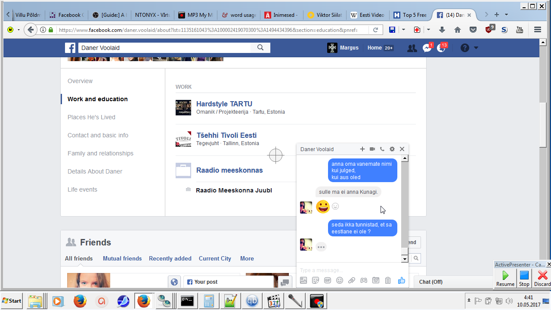The image size is (551, 310).
Task: Click chat scrollbar down arrow
Action: point(405,259)
